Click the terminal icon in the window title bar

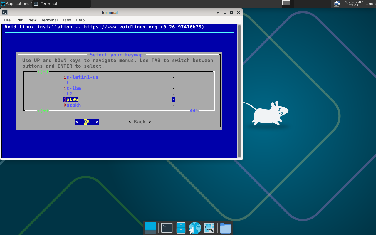[5, 12]
